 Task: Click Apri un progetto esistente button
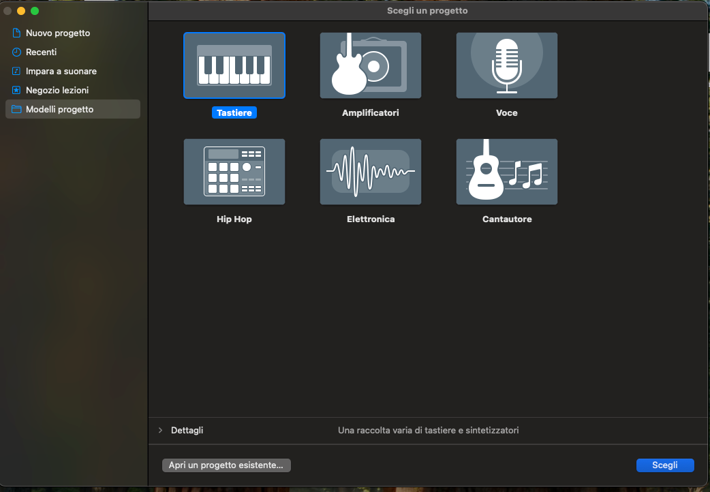tap(226, 465)
